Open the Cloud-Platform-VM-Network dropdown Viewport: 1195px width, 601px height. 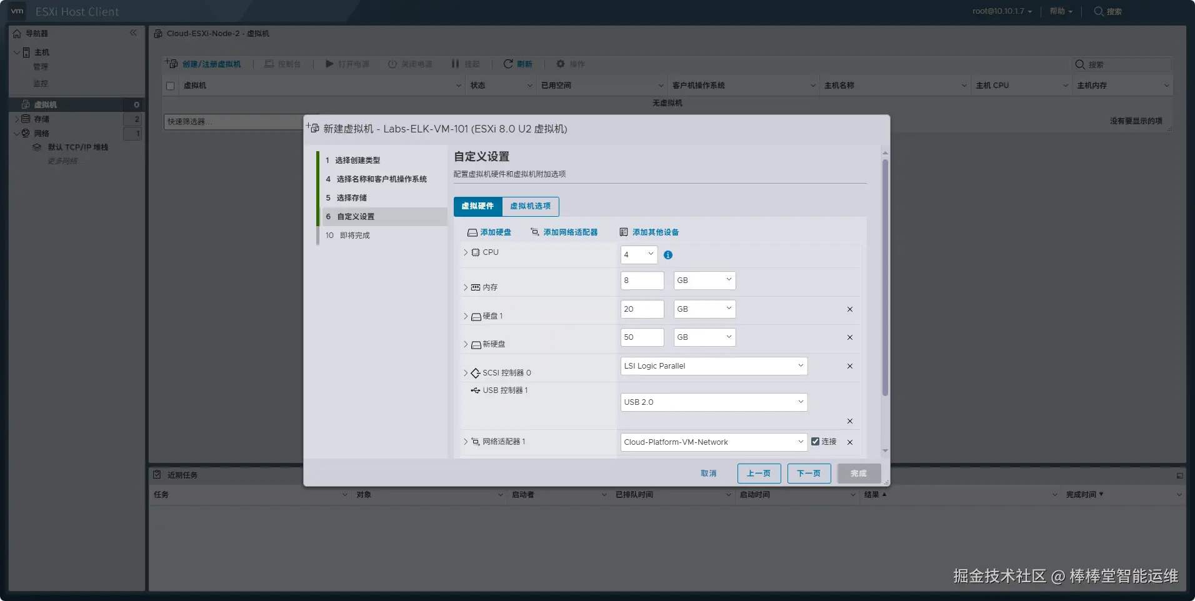click(x=714, y=442)
